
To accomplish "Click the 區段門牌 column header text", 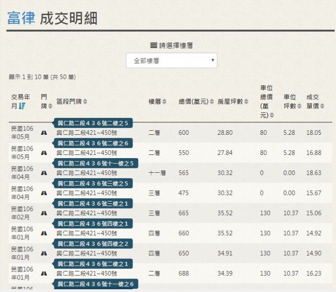I will pos(69,102).
